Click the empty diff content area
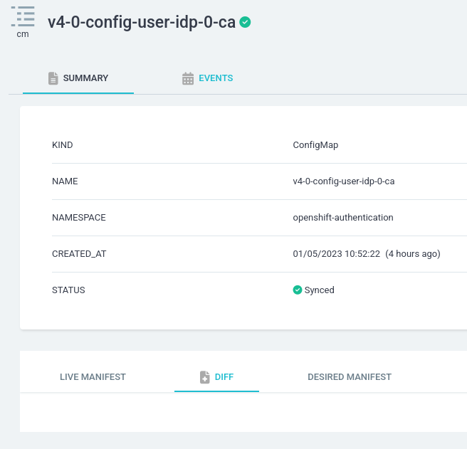Screen dimensions: 467x449 (x=243, y=412)
